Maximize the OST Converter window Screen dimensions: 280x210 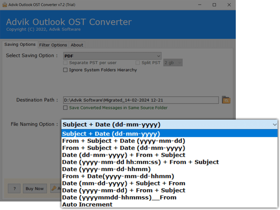[x=214, y=5]
